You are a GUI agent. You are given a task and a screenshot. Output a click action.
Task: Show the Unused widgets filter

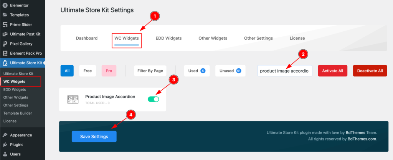point(230,71)
